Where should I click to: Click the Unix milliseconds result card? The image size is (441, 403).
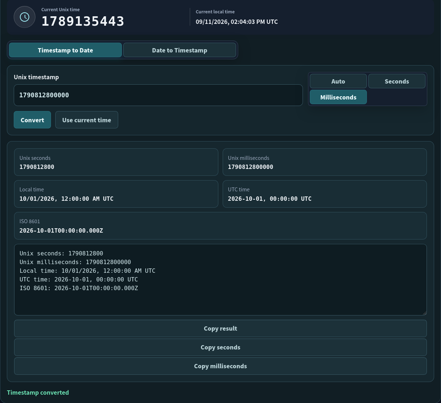(325, 162)
